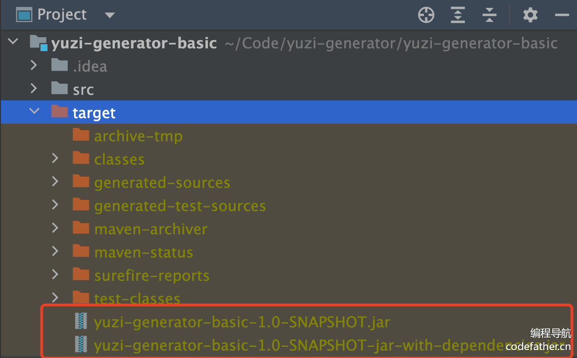Screen dimensions: 577x358
Task: Click the Expand All icon
Action: pos(458,15)
